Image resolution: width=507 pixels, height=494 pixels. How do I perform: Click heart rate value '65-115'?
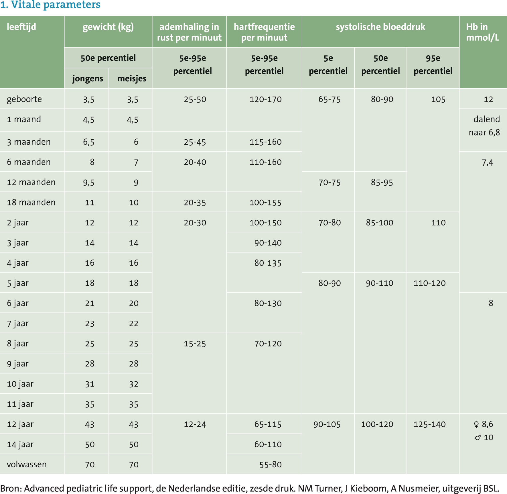pos(268,424)
